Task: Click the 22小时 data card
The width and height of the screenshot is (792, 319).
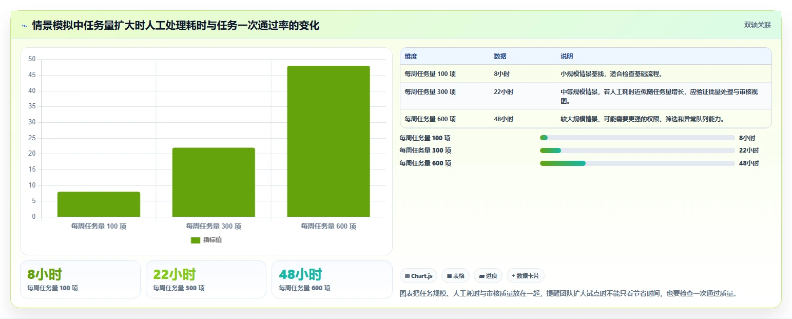Action: click(x=206, y=279)
